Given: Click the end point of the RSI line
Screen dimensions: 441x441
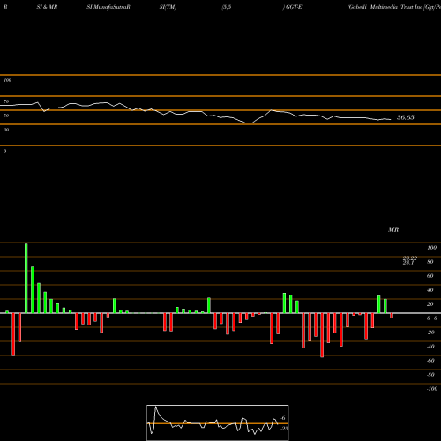Looking at the screenshot, I should coord(391,119).
